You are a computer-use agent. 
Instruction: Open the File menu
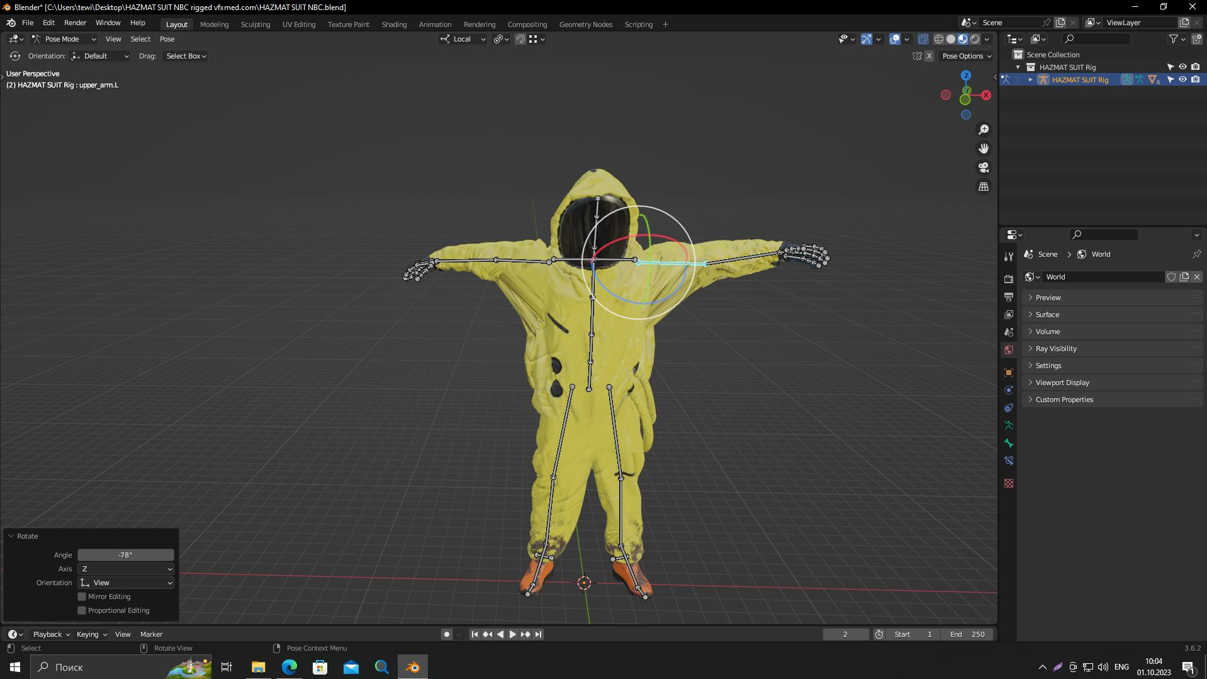28,23
